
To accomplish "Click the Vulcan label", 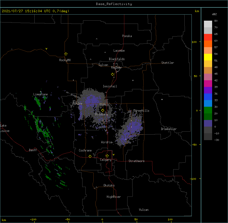I will [144, 210].
